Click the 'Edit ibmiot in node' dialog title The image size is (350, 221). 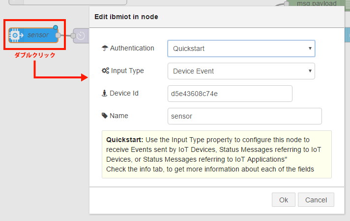(x=126, y=17)
